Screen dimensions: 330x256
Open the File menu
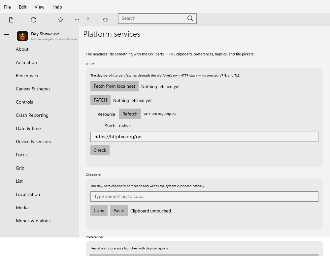tap(7, 7)
